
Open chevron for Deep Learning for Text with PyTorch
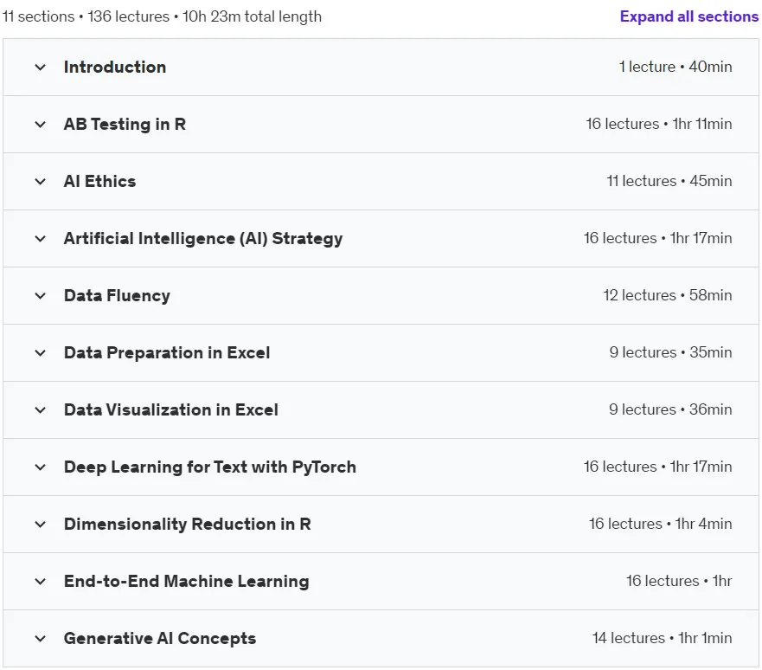(41, 467)
